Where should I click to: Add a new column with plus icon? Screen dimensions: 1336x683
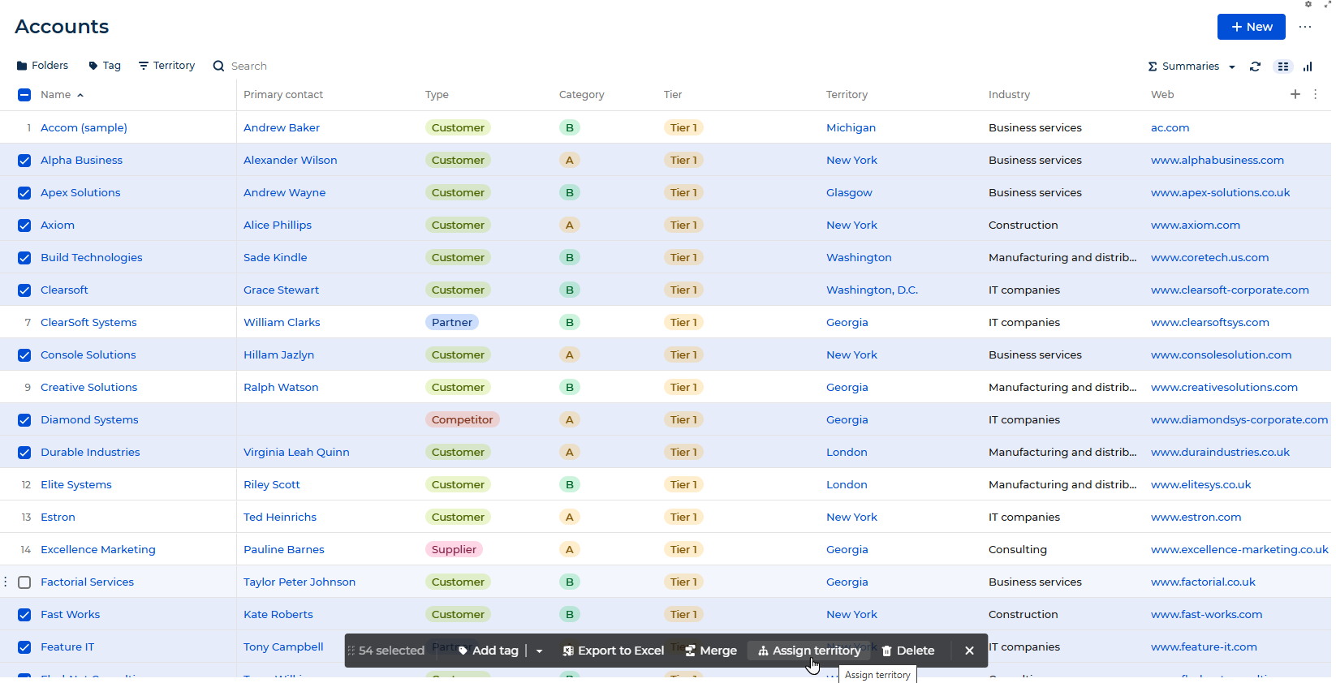(x=1295, y=94)
